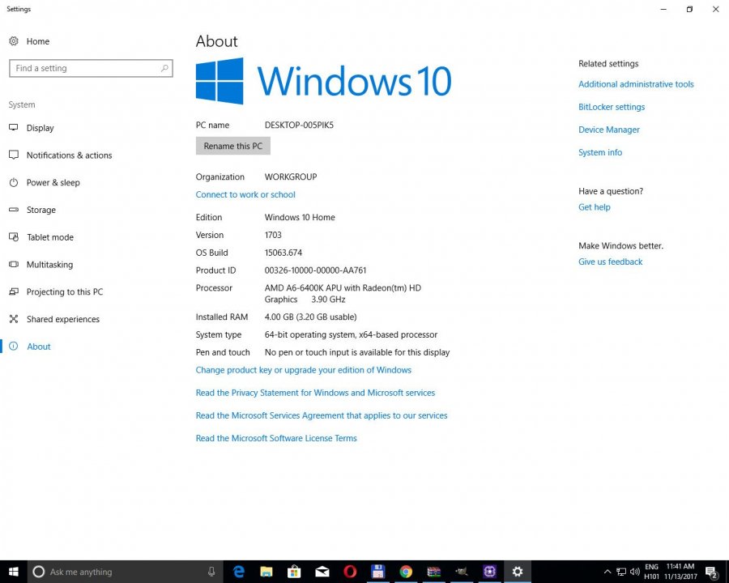Image resolution: width=729 pixels, height=583 pixels.
Task: Open Microsoft Store from taskbar
Action: 294,572
